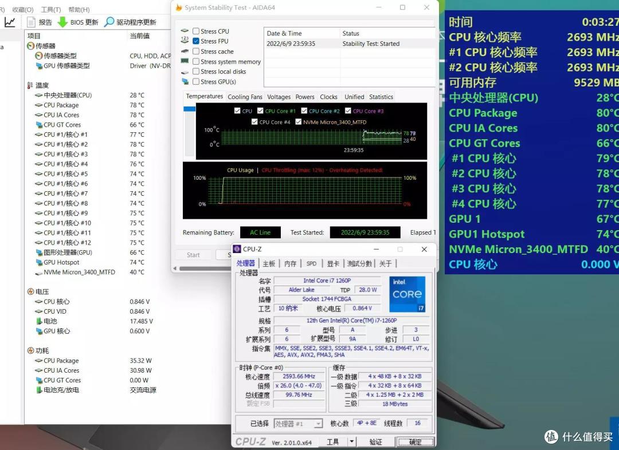The image size is (619, 450).
Task: Enable the Stress CPU checkbox
Action: click(196, 31)
